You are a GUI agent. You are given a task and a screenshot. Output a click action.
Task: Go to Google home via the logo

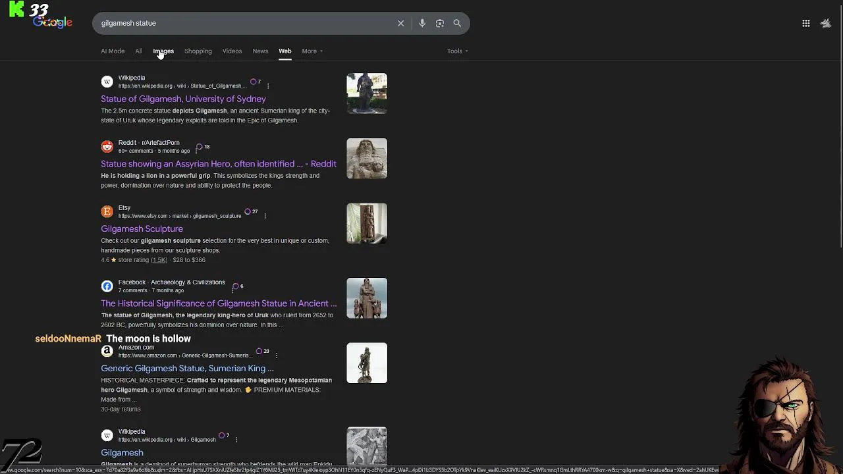point(53,22)
